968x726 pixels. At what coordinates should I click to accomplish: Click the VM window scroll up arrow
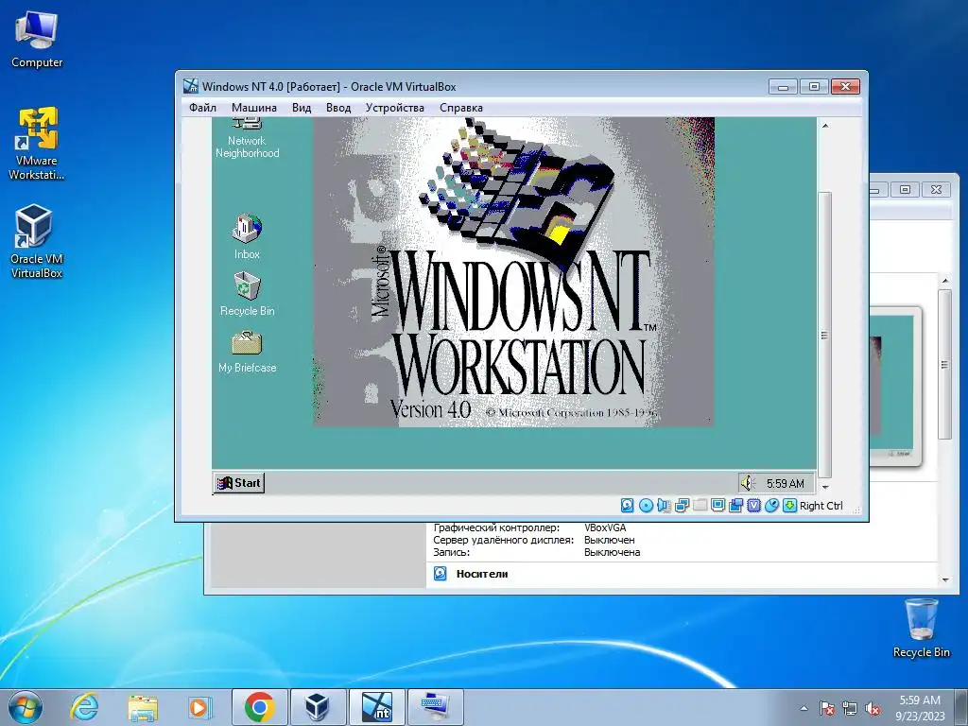click(x=824, y=126)
